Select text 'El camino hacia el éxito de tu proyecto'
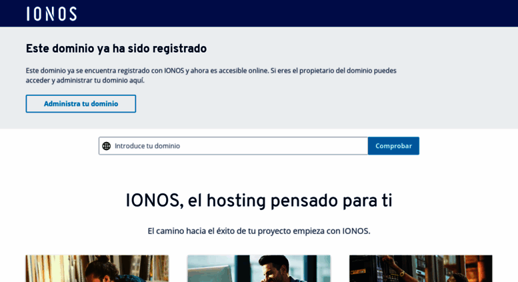This screenshot has width=518, height=282. 219,231
